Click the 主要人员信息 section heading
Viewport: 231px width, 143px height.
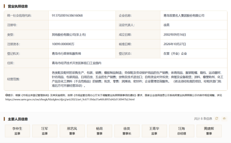18,119
